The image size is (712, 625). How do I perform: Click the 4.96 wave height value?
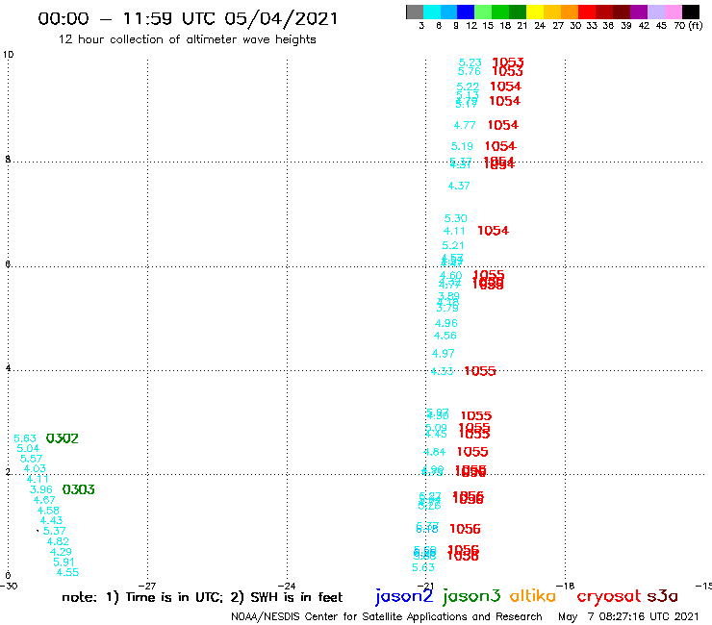(x=446, y=323)
